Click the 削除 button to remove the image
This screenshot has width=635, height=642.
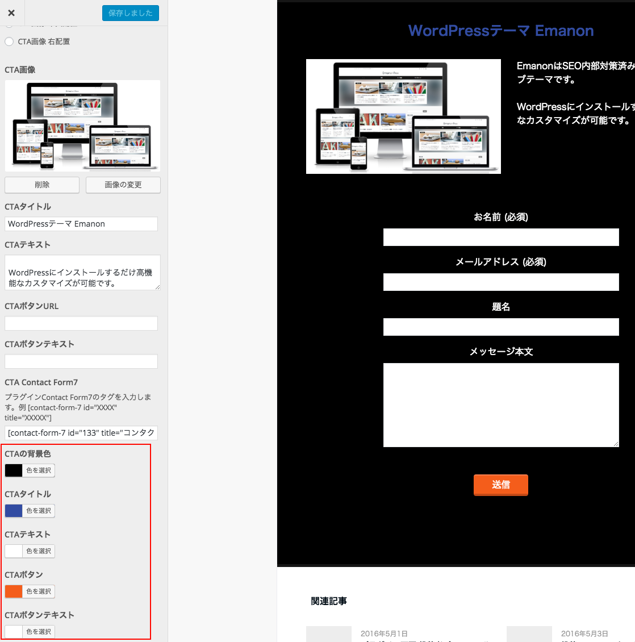[x=42, y=185]
